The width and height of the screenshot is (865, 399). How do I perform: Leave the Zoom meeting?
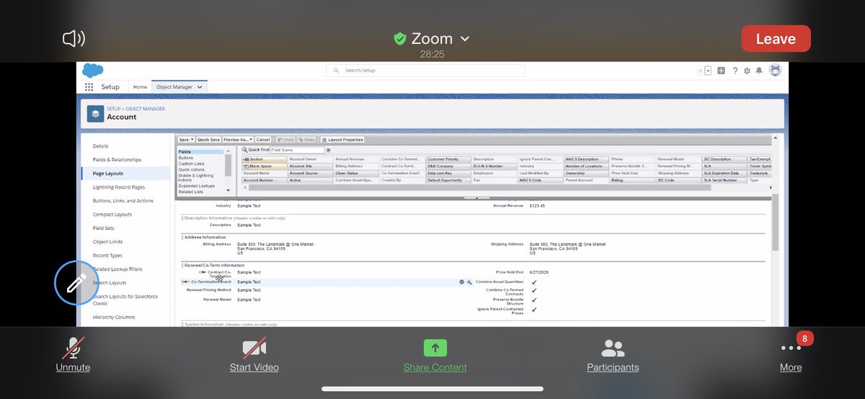[776, 39]
